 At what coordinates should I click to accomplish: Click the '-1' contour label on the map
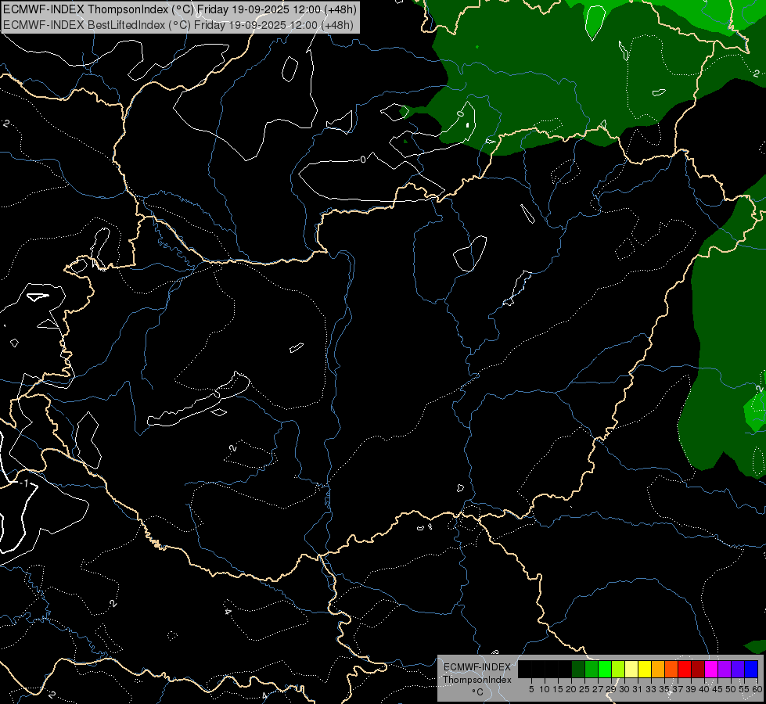point(24,483)
